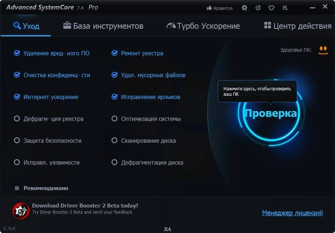Viewport: 335px width, 233px height.
Task: Enable Оптимизация системы option
Action: click(114, 119)
